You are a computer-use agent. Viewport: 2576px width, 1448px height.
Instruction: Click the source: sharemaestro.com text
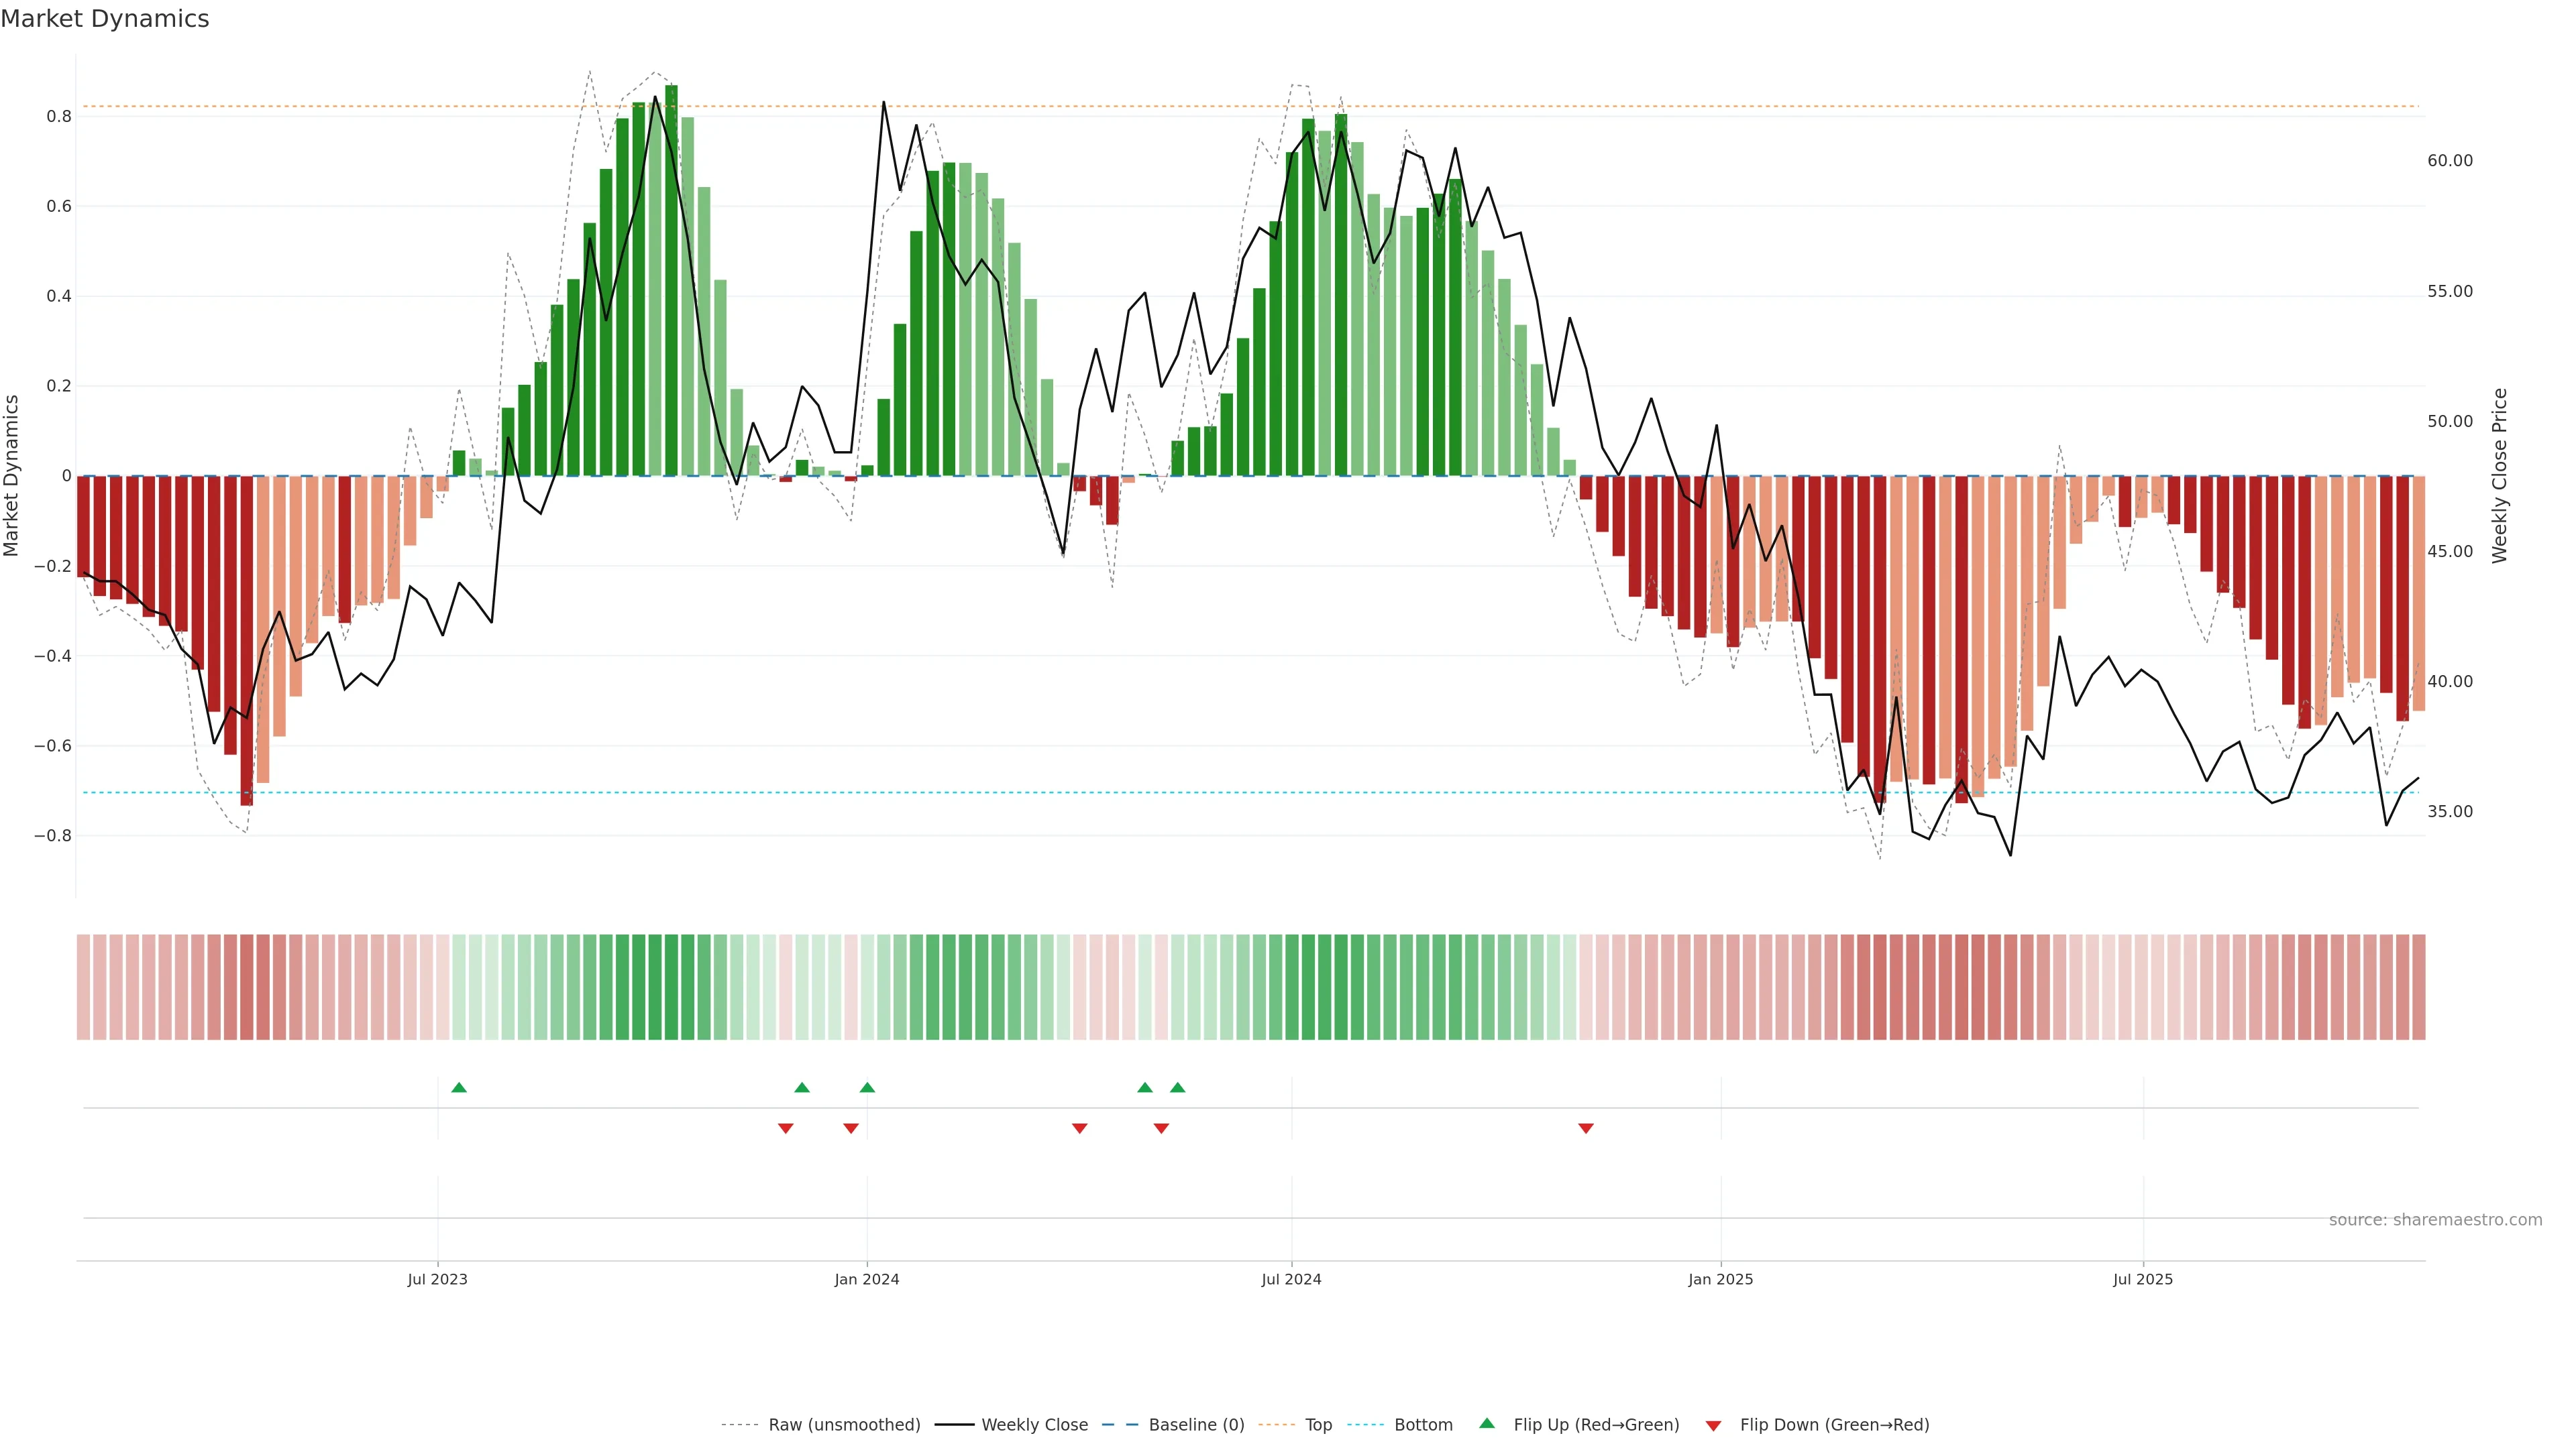click(2435, 1219)
